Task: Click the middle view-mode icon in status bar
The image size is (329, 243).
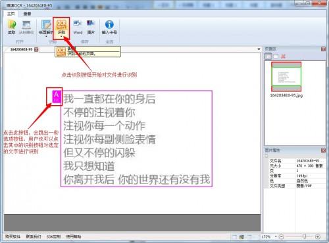Action: pyautogui.click(x=241, y=236)
